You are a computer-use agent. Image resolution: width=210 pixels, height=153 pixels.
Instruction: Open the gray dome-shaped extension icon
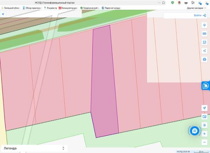(186, 3)
